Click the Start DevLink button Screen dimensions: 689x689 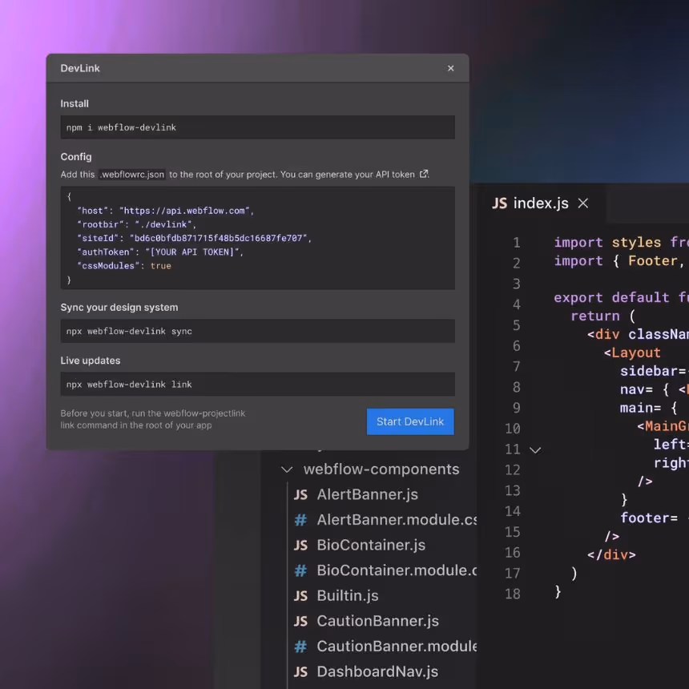[x=410, y=422]
